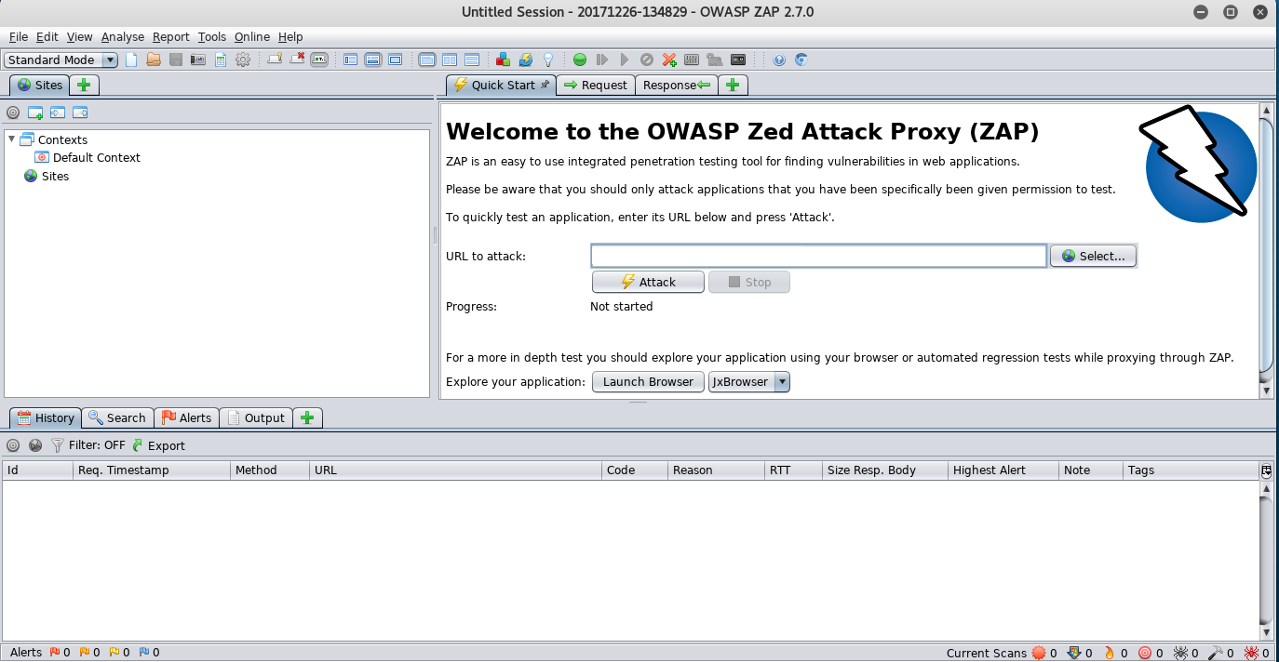Click the Manage Add-ons colored blocks icon

503,60
